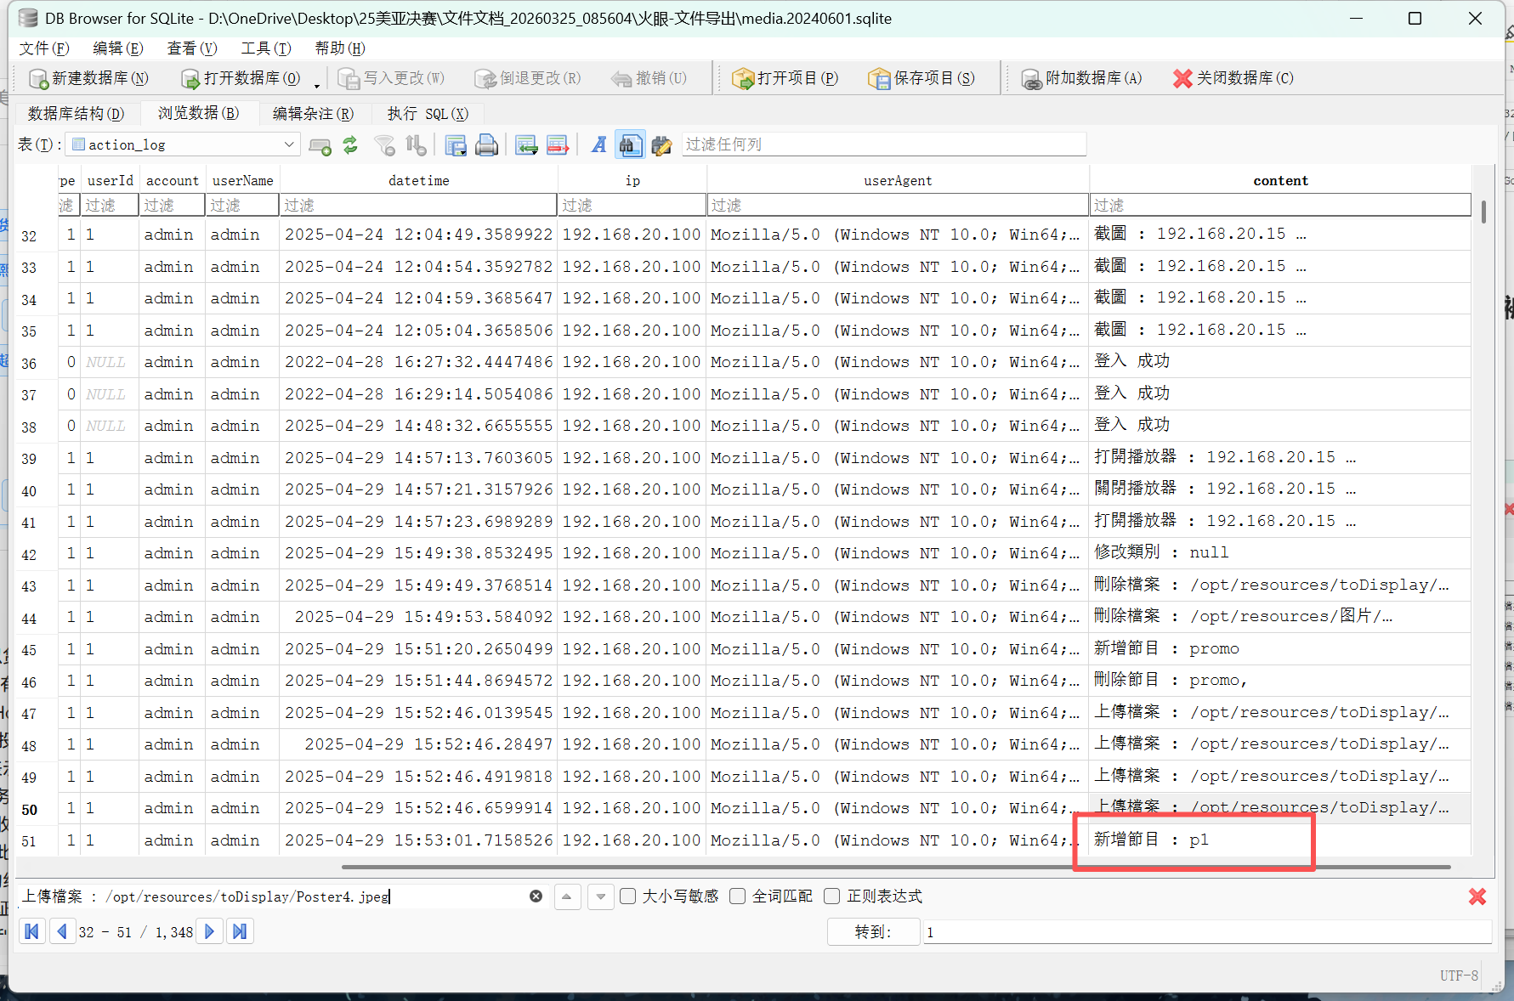Click the Open Database (打开数据库) toolbar button
Viewport: 1514px width, 1001px height.
click(x=241, y=78)
